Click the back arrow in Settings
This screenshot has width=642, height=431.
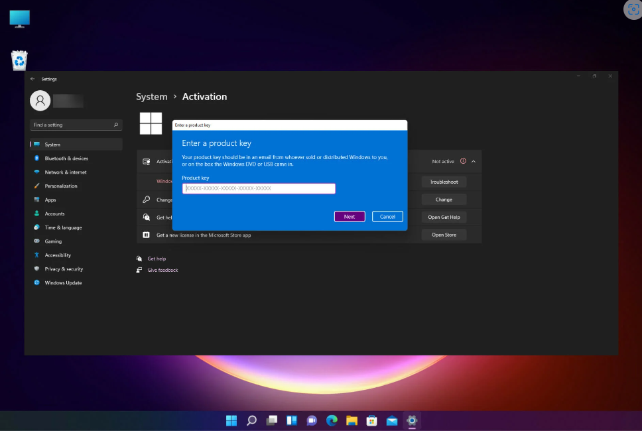[32, 79]
